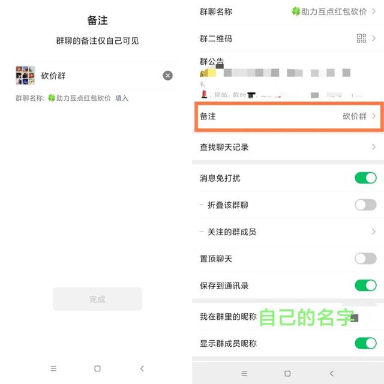
Task: Enable 折叠该群聊 switch
Action: (x=365, y=205)
